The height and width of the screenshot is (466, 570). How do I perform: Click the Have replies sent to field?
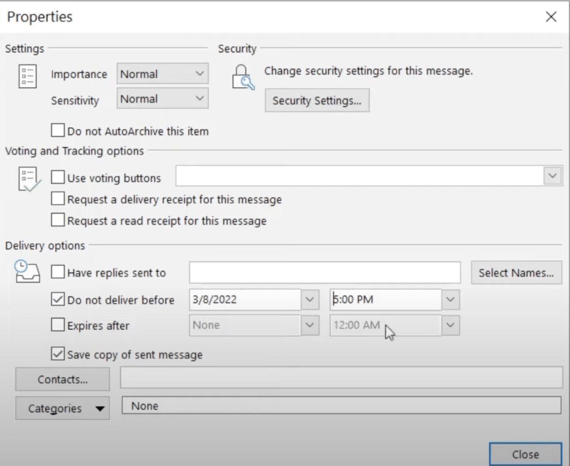[325, 272]
